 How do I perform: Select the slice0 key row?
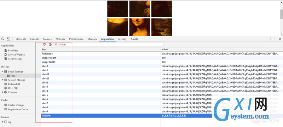(101, 66)
